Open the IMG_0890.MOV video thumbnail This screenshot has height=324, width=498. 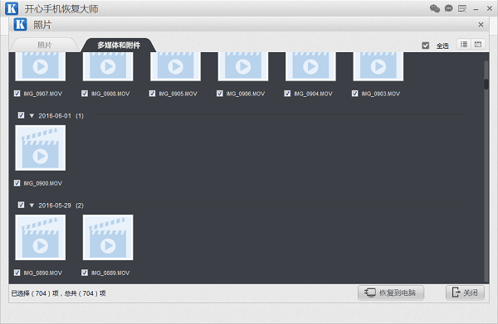[x=41, y=238]
